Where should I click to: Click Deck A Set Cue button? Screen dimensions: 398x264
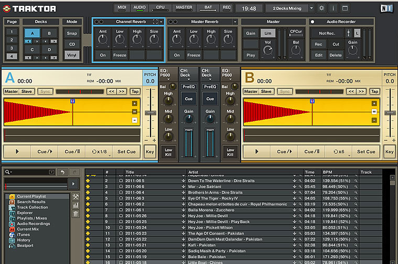(x=126, y=152)
